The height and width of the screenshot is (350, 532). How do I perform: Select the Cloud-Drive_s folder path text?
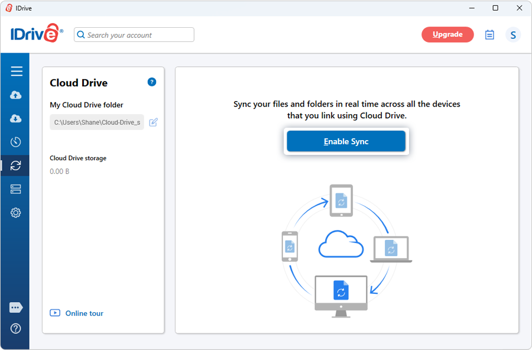(x=96, y=122)
